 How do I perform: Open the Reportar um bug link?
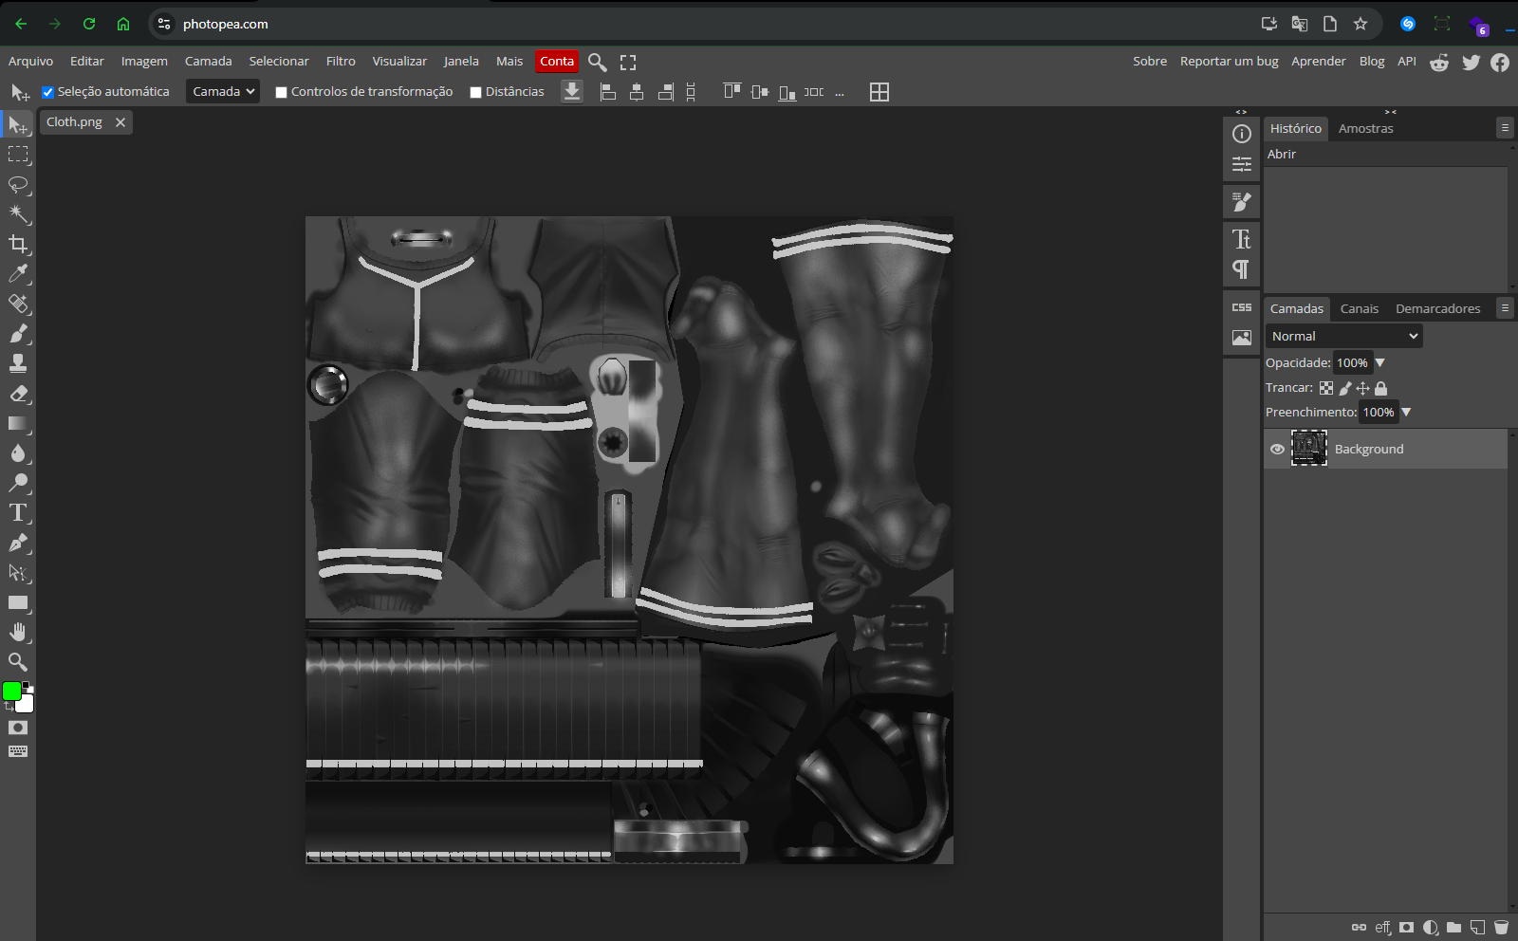point(1229,62)
